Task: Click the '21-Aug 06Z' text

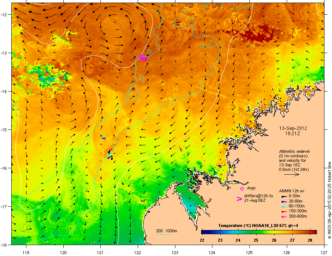Action: (255, 200)
